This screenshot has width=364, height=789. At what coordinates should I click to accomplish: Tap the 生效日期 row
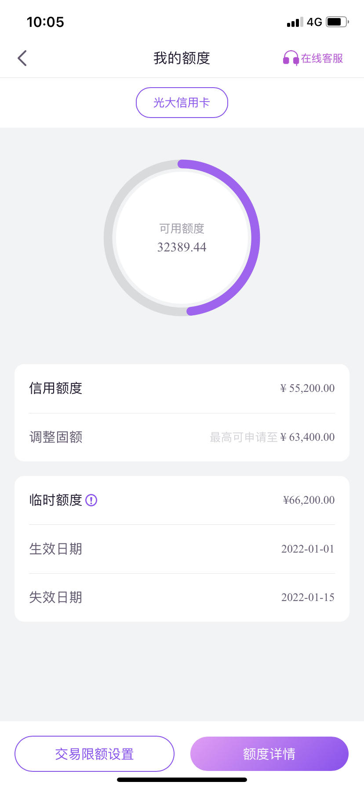[182, 549]
